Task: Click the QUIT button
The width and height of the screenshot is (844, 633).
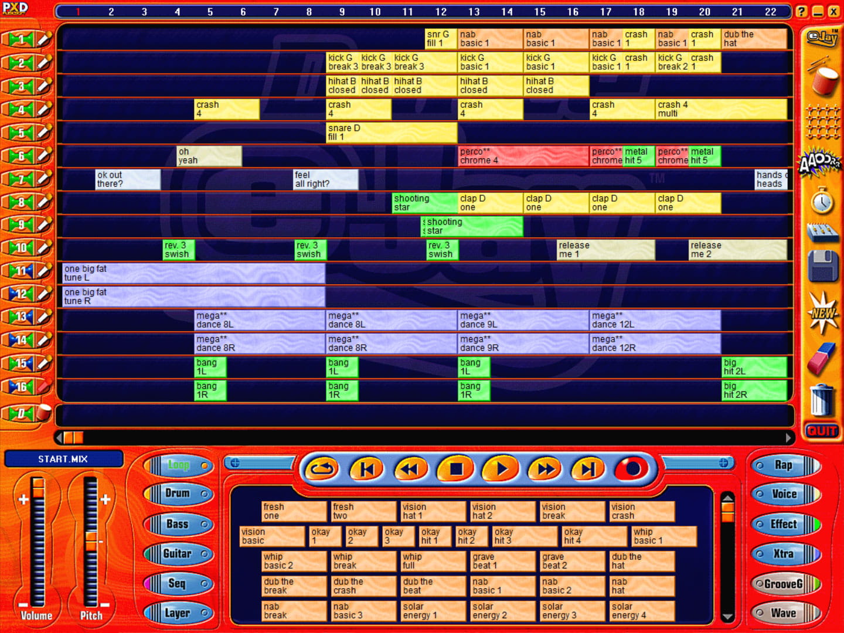Action: (x=822, y=431)
